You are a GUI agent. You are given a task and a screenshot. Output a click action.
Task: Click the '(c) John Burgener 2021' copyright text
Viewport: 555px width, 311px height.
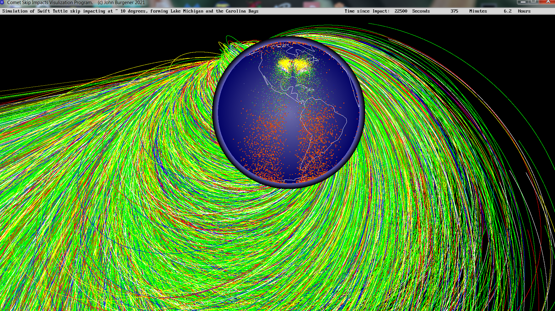(121, 3)
